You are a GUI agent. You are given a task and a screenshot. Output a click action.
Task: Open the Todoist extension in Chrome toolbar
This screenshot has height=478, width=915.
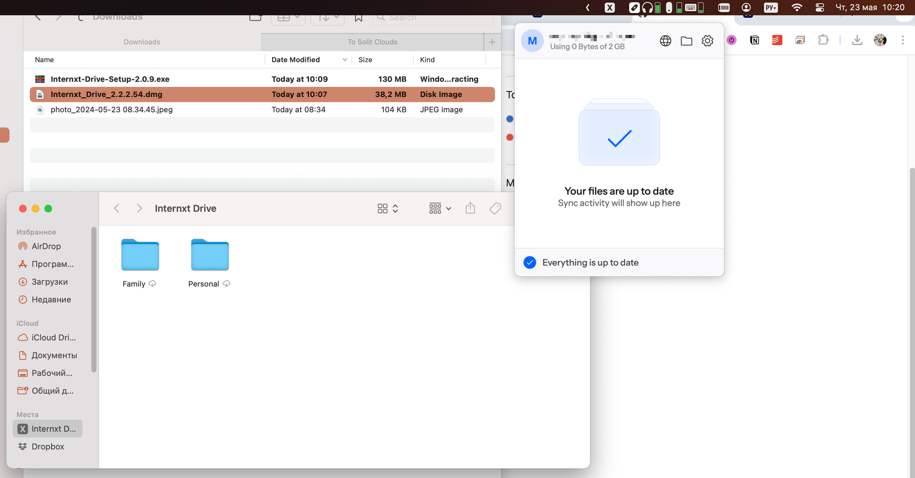click(x=777, y=40)
